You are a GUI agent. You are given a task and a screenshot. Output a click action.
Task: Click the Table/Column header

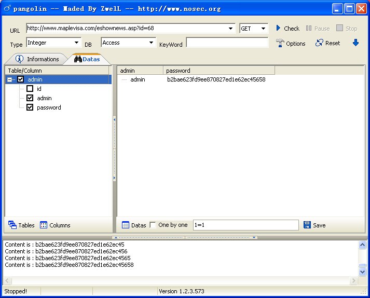tap(57, 71)
